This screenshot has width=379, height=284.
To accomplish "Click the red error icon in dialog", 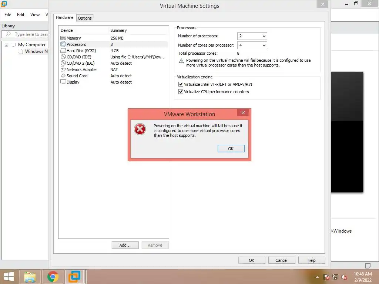I will tap(140, 129).
